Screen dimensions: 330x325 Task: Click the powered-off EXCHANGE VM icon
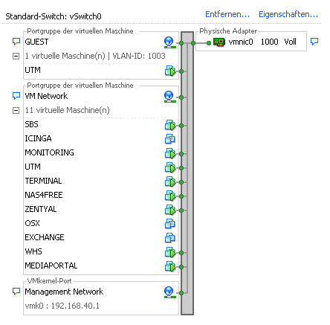pos(170,238)
